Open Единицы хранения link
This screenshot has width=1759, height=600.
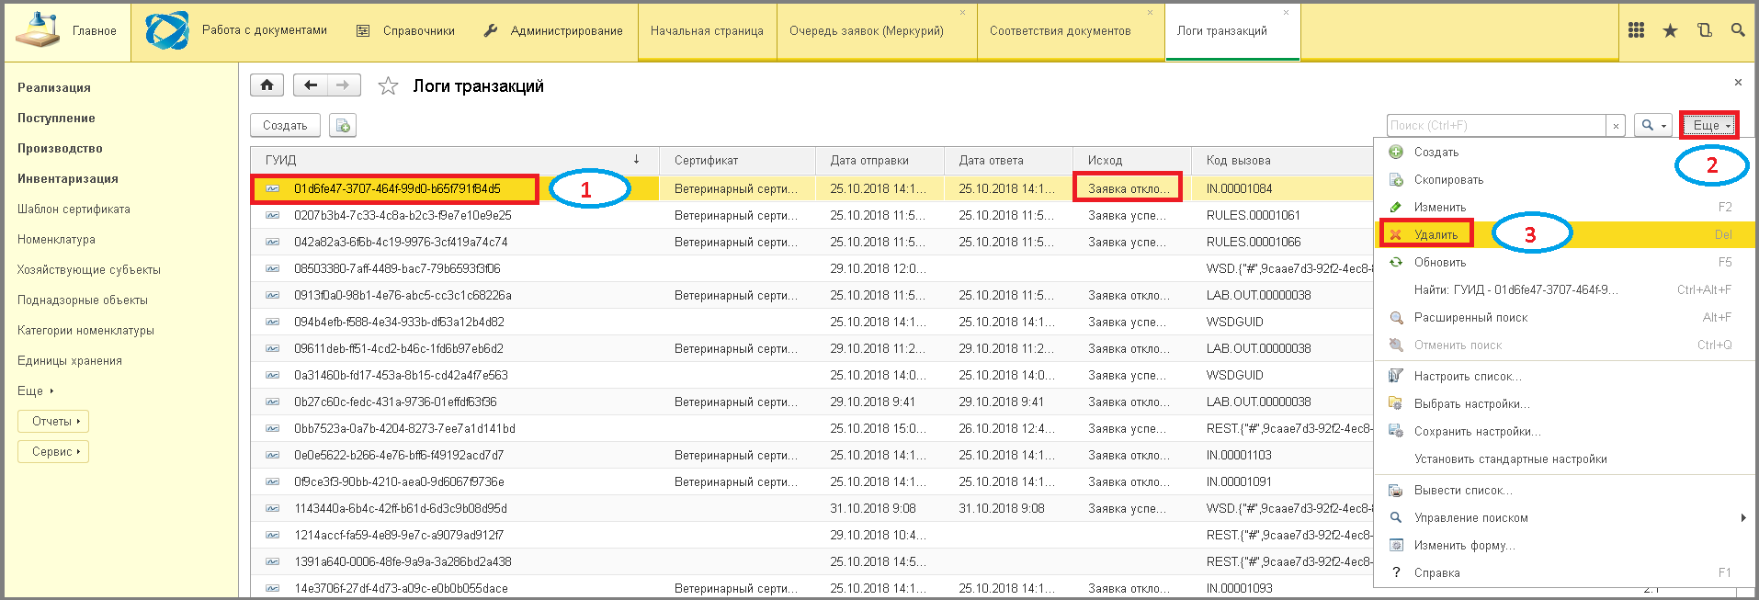[x=70, y=360]
